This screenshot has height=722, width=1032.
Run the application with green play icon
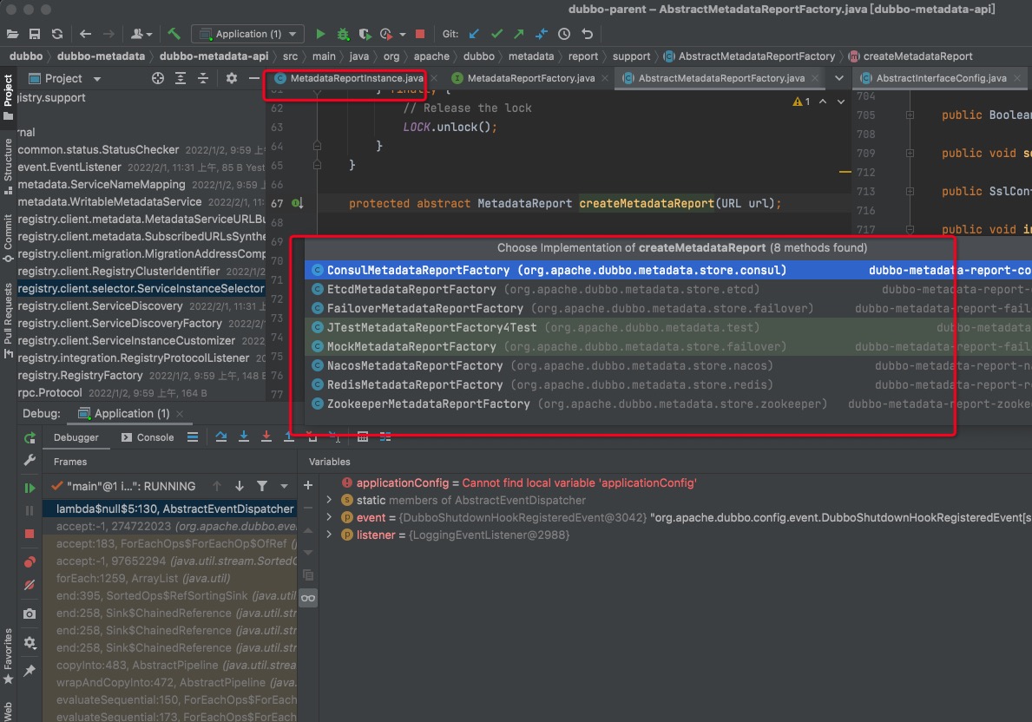(x=320, y=34)
